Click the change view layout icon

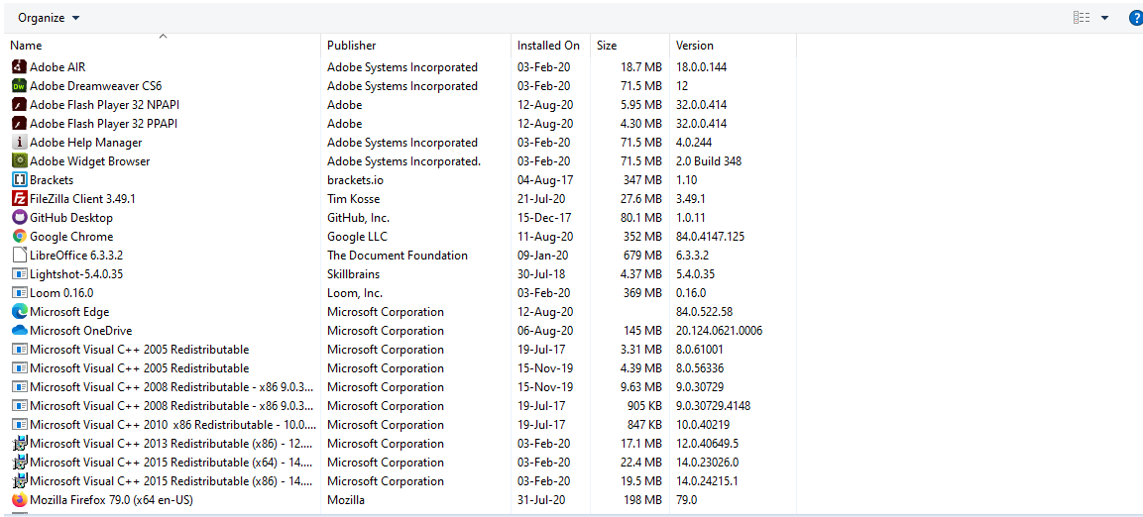click(1082, 18)
